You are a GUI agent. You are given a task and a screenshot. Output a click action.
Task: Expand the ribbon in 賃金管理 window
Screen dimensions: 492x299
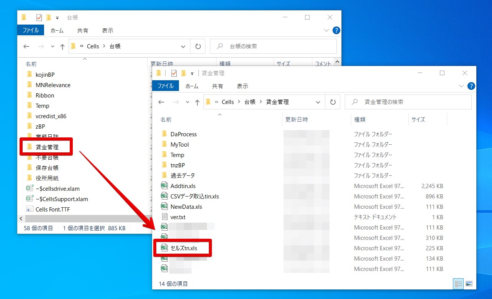click(461, 86)
